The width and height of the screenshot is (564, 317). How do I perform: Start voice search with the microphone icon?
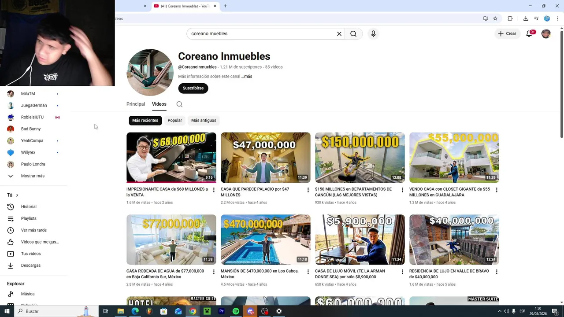[373, 33]
